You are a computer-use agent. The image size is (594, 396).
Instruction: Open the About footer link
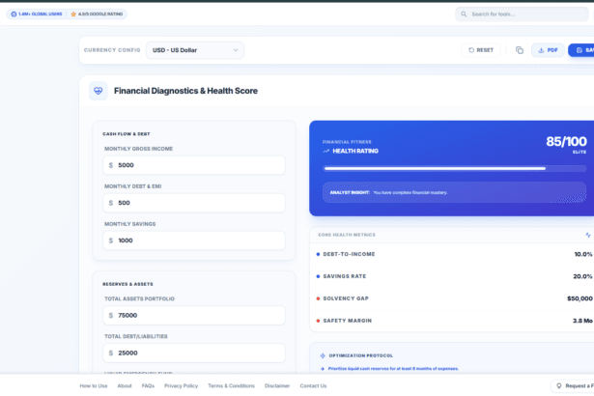[125, 385]
